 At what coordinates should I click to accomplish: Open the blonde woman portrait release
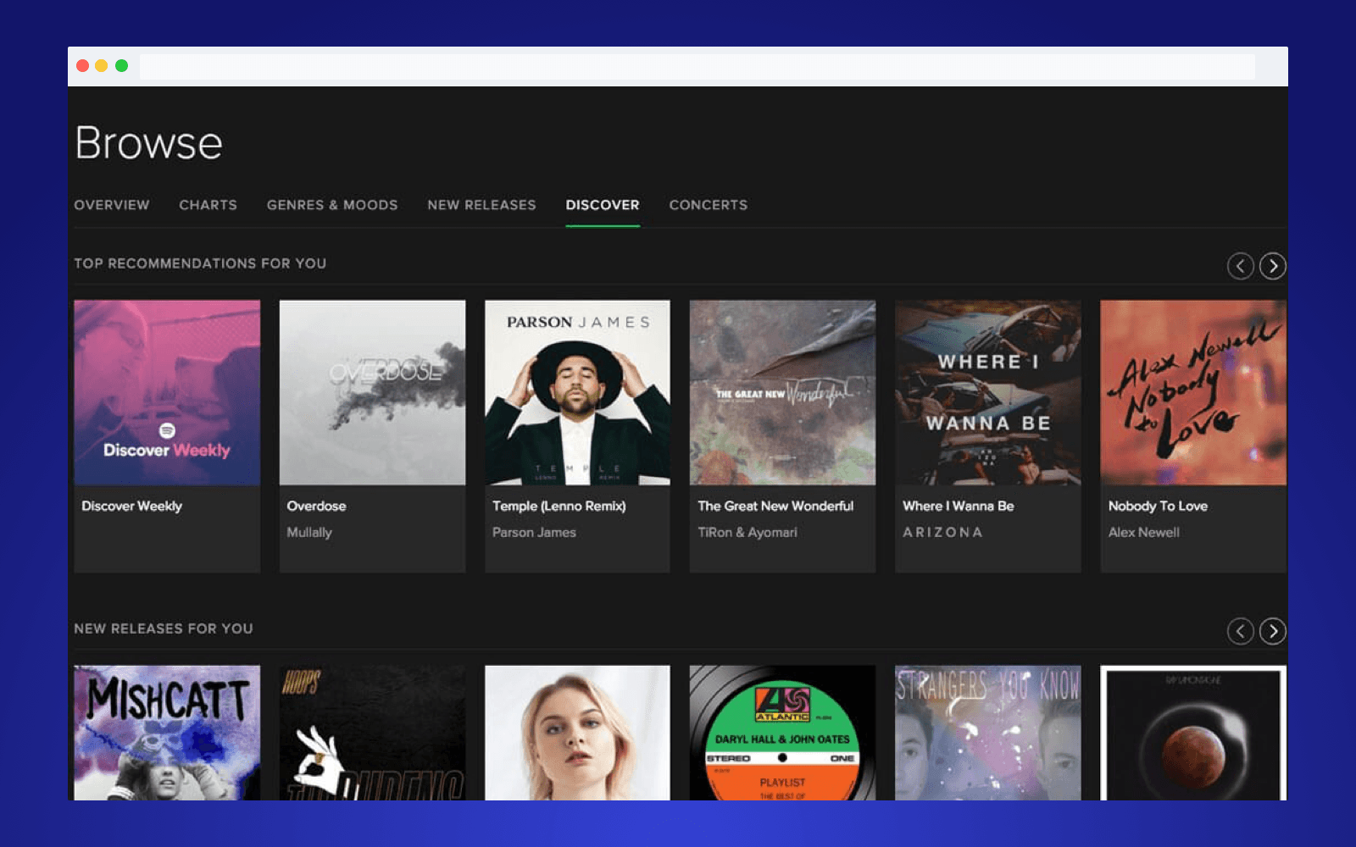pos(577,733)
